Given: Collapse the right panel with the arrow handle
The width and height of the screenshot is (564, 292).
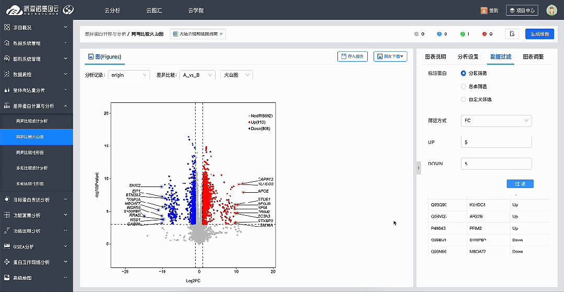Looking at the screenshot, I should pyautogui.click(x=419, y=167).
